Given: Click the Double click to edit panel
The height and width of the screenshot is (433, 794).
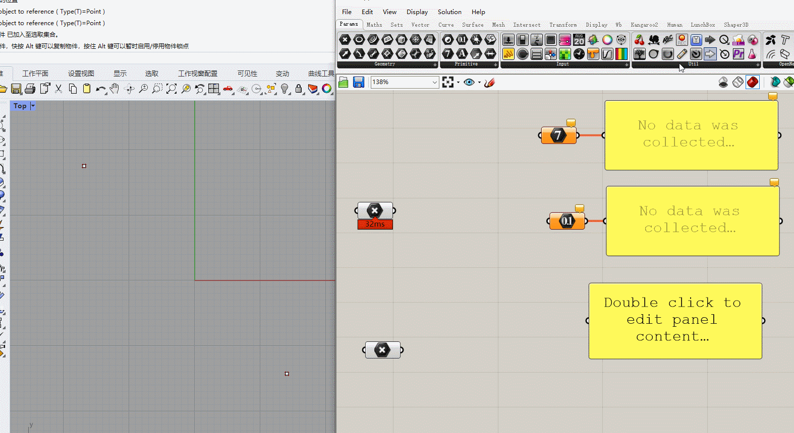Looking at the screenshot, I should [675, 321].
